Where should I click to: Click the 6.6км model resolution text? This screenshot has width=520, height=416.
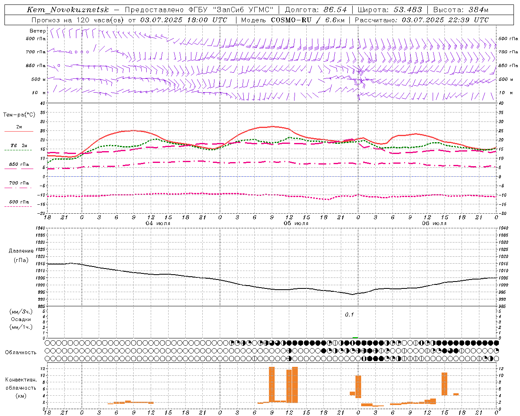click(335, 20)
